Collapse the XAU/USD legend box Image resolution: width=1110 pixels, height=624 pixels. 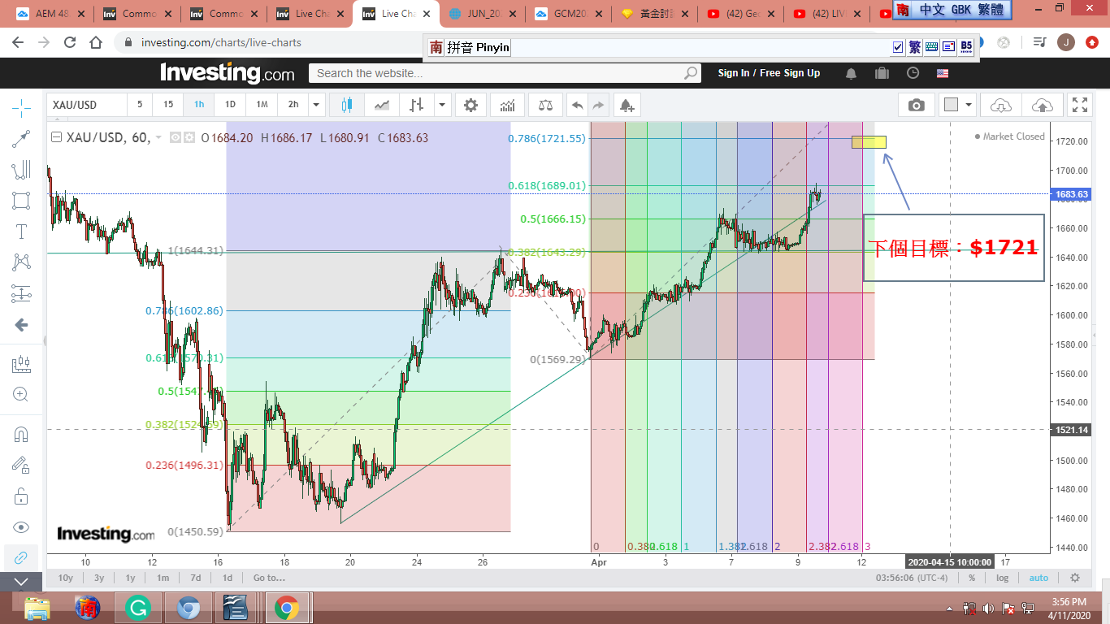tap(56, 138)
